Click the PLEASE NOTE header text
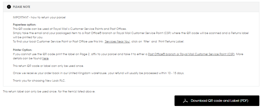This screenshot has height=109, width=263. 22,7
